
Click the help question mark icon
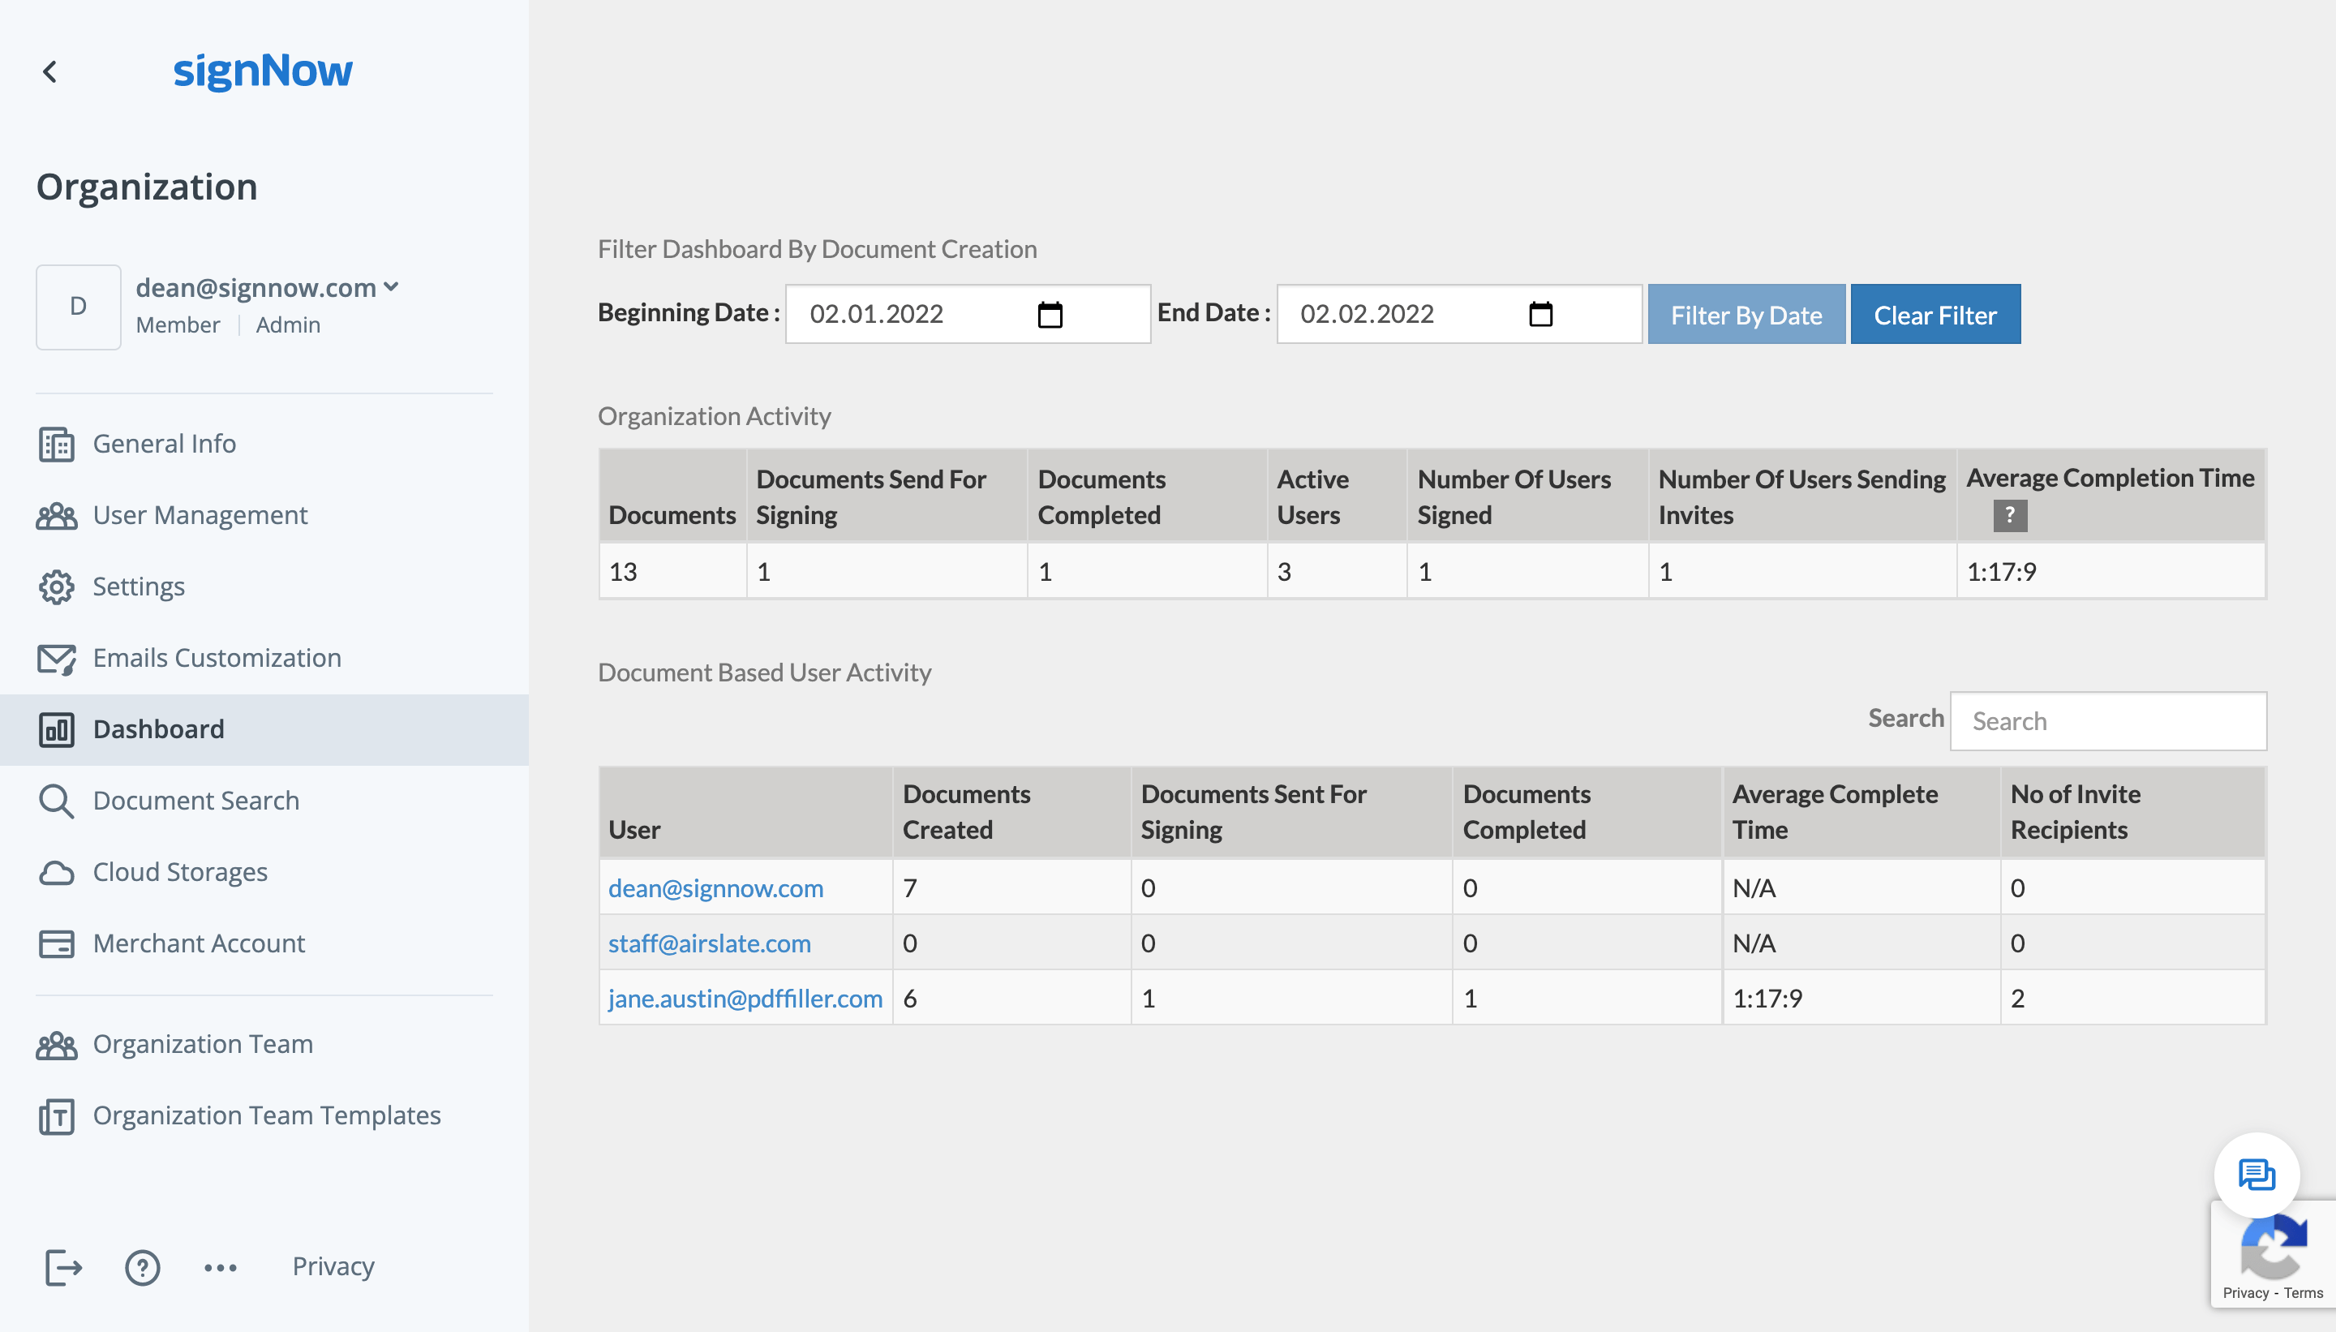(x=143, y=1267)
